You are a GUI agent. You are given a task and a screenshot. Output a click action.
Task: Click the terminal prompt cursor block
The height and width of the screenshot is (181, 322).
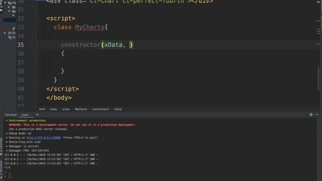click(x=10, y=175)
